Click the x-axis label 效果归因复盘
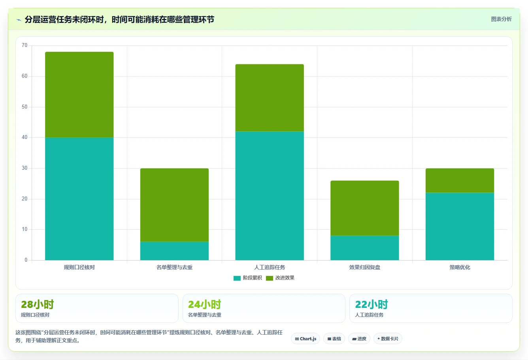Image resolution: width=528 pixels, height=360 pixels. pyautogui.click(x=365, y=267)
